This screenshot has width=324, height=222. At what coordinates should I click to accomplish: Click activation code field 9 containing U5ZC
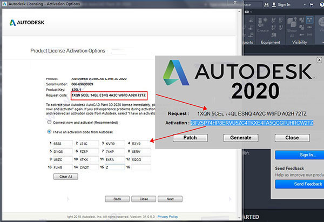pos(63,159)
